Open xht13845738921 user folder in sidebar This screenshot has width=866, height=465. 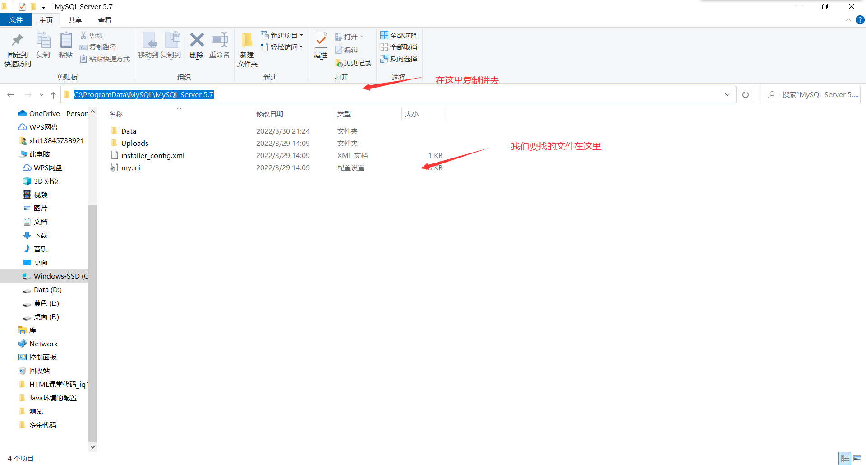[x=51, y=140]
